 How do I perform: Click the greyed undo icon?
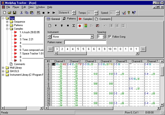pyautogui.click(x=105, y=26)
